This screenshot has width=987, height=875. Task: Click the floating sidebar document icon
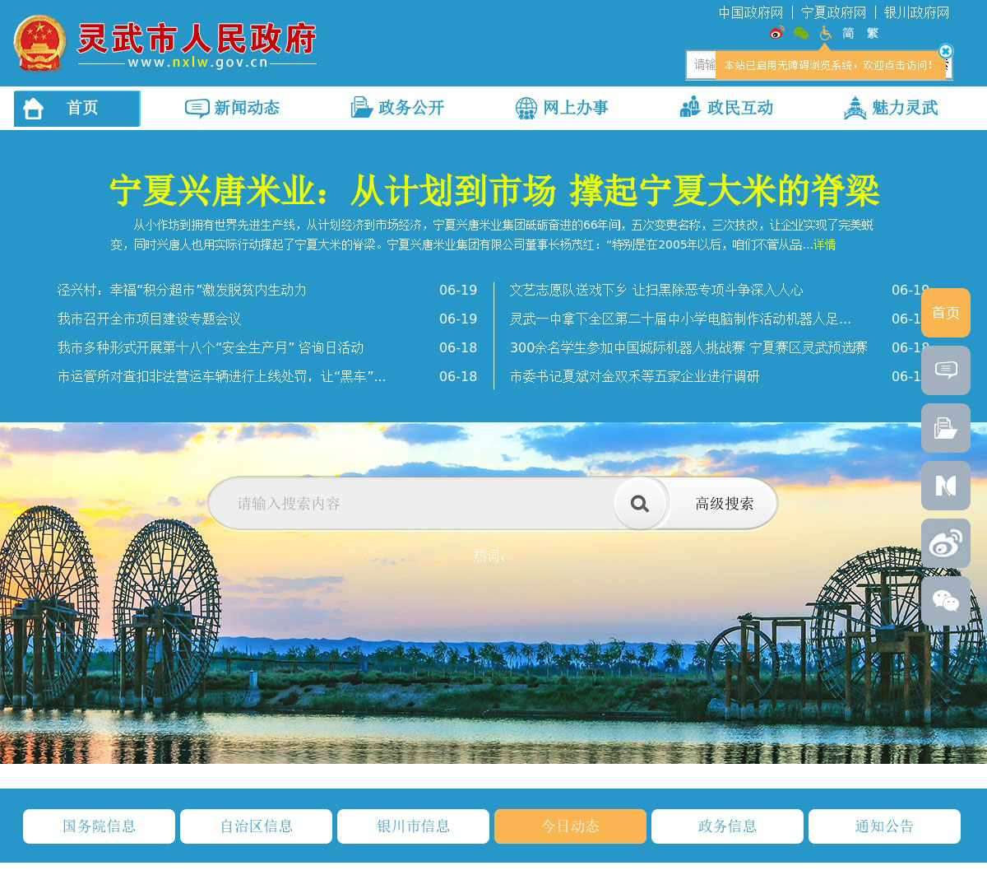click(946, 428)
